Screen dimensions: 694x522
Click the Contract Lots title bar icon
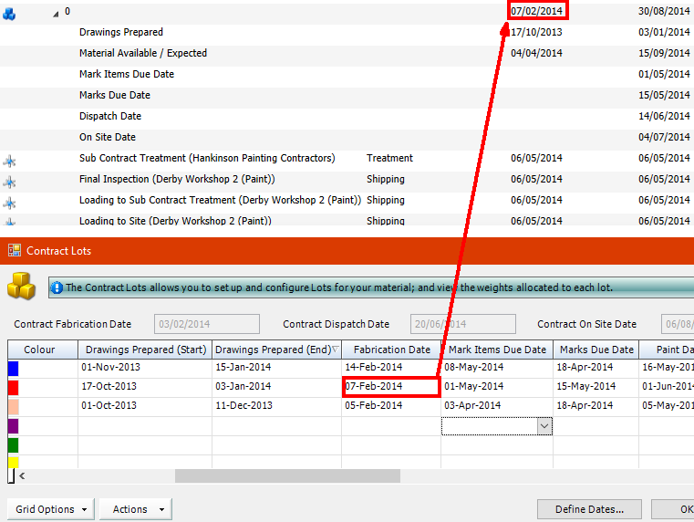pyautogui.click(x=15, y=250)
